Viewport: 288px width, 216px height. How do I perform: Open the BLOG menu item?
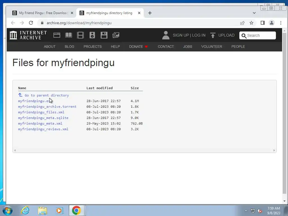point(69,47)
